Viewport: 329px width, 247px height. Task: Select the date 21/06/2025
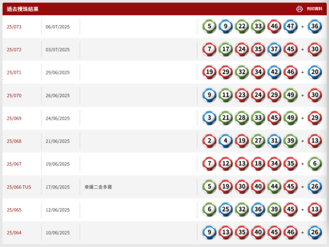[x=58, y=141]
